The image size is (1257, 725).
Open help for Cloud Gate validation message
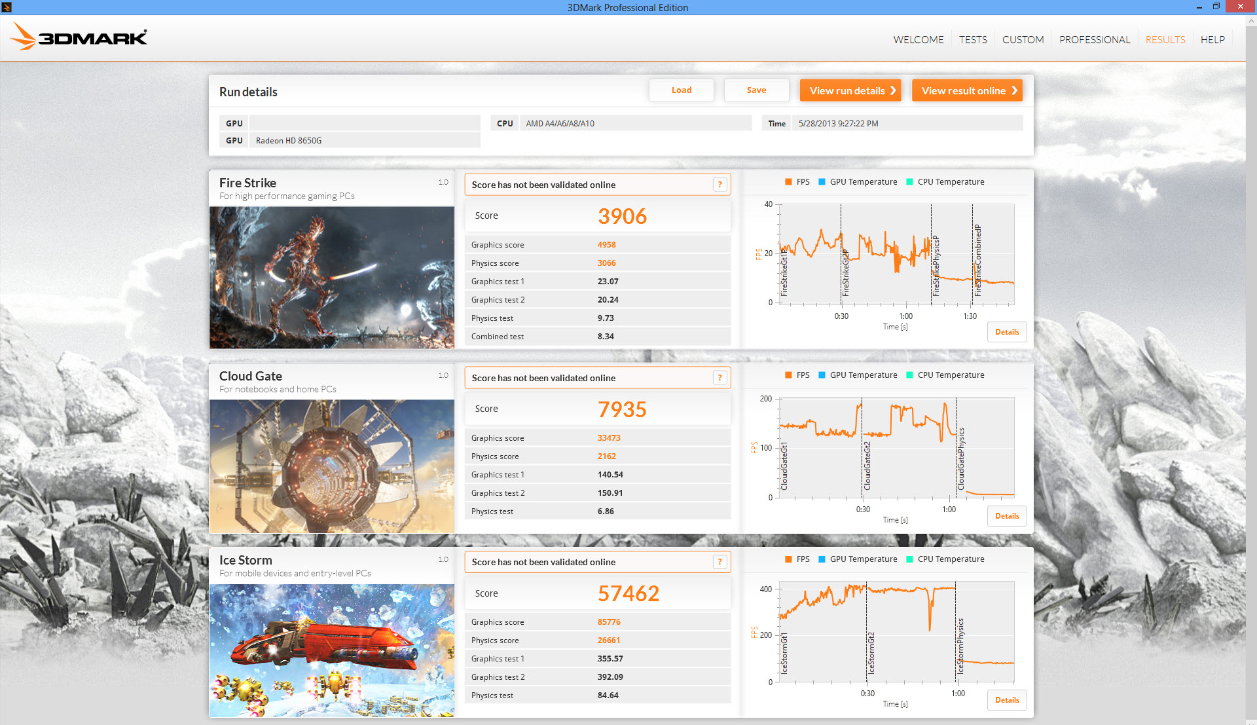point(720,378)
